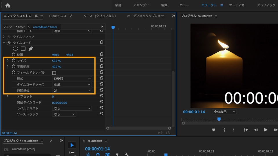Toggle animation stopwatch for フィールドシンボル

14,73
